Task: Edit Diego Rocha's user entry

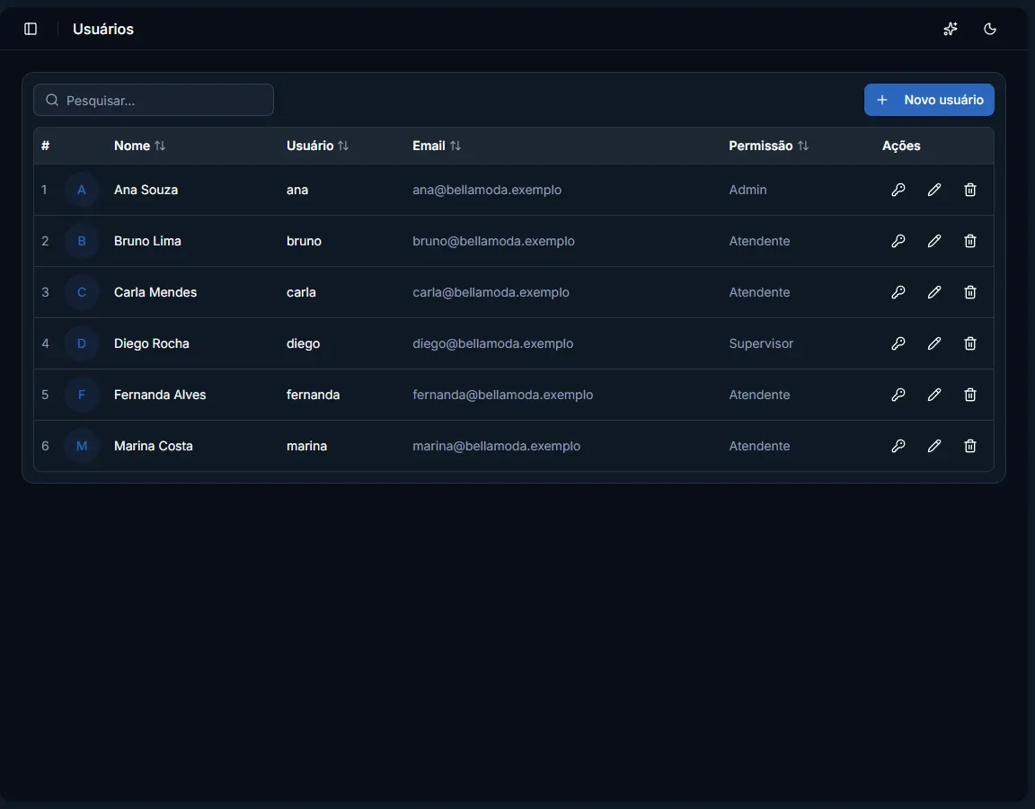Action: tap(934, 343)
